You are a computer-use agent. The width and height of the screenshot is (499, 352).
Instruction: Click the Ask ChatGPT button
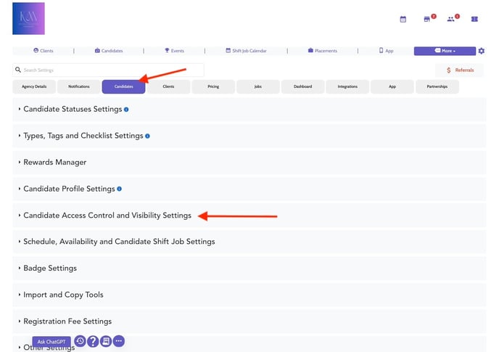(51, 342)
